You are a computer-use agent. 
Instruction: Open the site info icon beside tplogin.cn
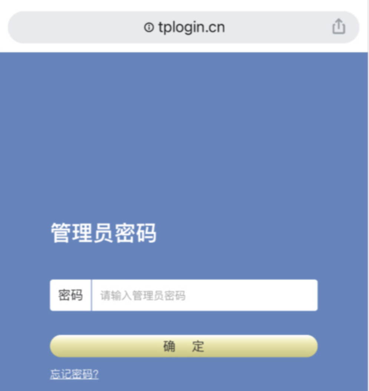tap(149, 27)
